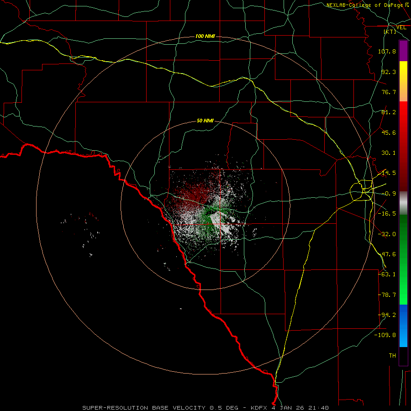Click the -94.2 legend value
The height and width of the screenshot is (411, 411).
point(387,315)
